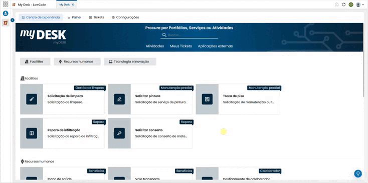Image resolution: width=368 pixels, height=183 pixels.
Task: Click the refresh icon in top bar
Action: (x=343, y=4)
